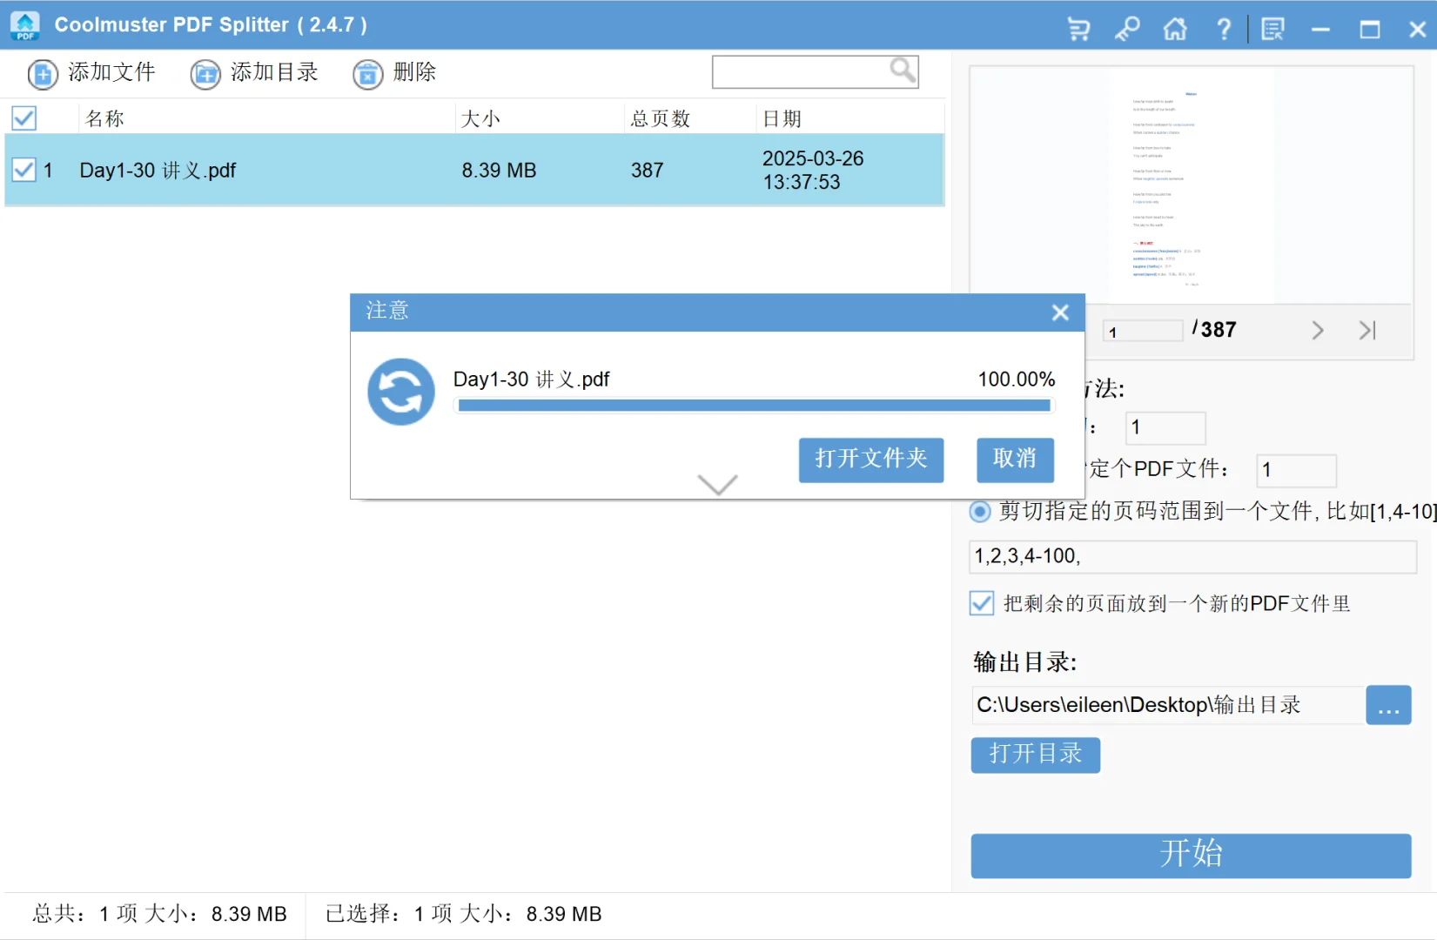Open the feedback notes icon in title bar
1437x940 pixels.
coord(1272,29)
